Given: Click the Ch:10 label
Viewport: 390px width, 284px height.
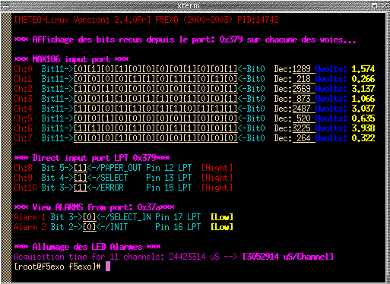Looking at the screenshot, I should point(25,188).
